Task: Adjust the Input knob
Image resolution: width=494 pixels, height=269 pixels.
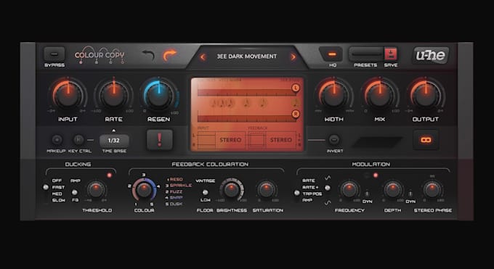Action: [x=68, y=95]
